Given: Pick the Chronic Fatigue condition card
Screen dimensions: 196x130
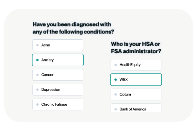Looking at the screenshot, I should click(x=58, y=105).
